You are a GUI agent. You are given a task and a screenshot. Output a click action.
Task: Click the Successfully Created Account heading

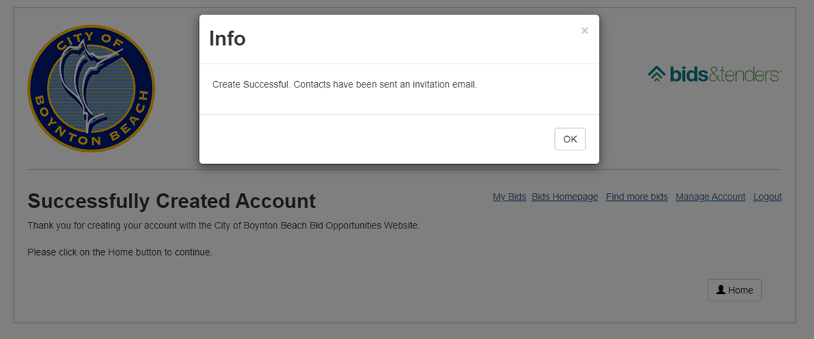point(171,201)
